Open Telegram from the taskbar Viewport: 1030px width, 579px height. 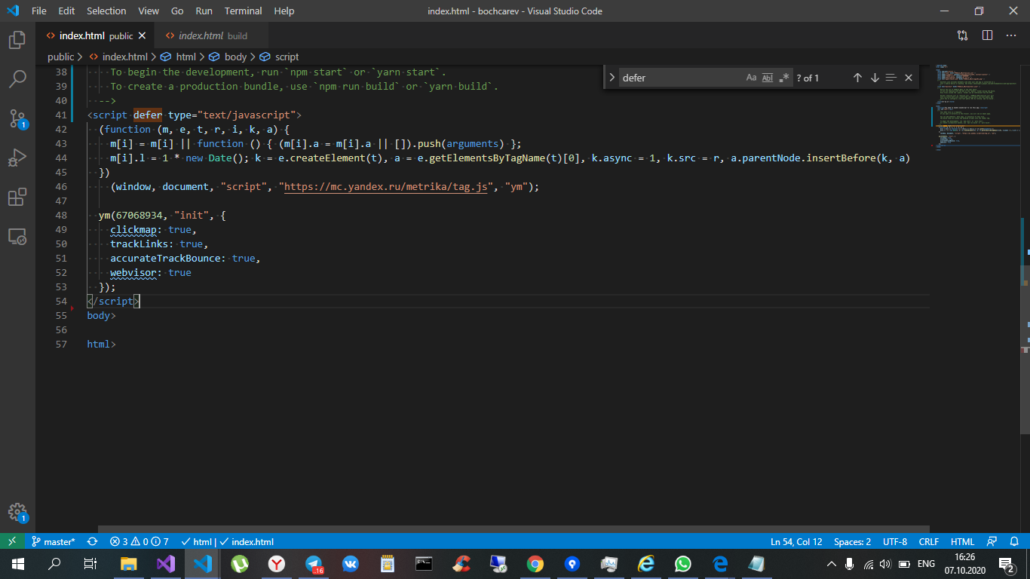(x=314, y=564)
